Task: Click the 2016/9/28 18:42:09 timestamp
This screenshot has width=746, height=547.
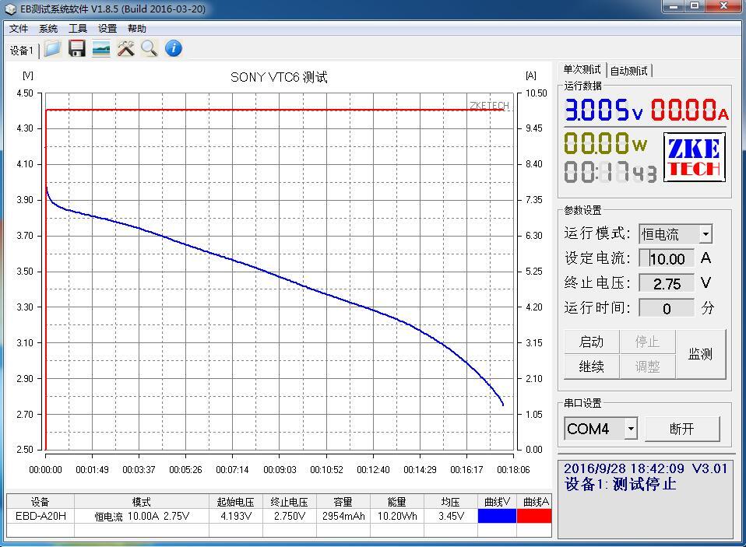Action: [x=624, y=468]
